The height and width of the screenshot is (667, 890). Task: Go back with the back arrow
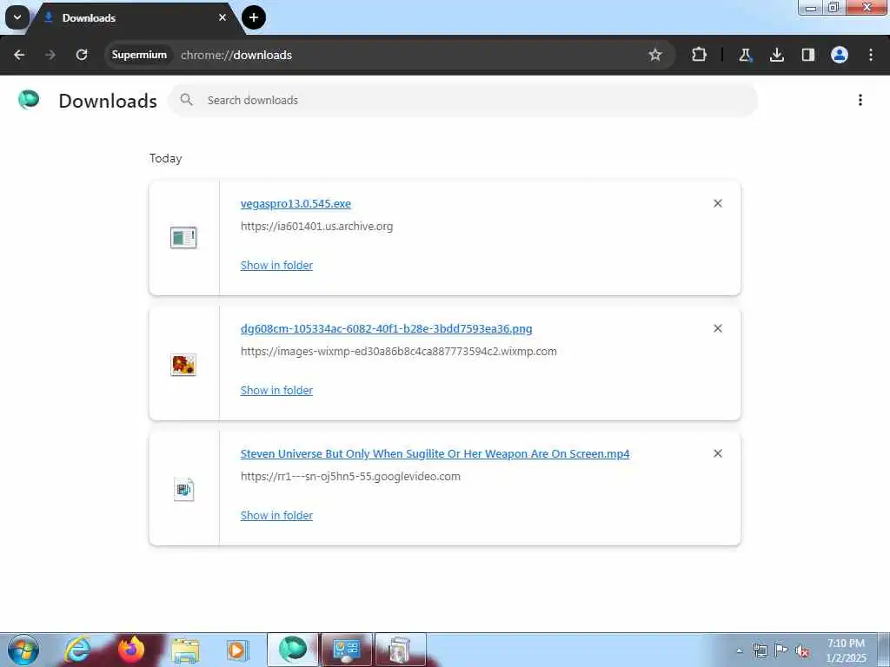pos(19,55)
